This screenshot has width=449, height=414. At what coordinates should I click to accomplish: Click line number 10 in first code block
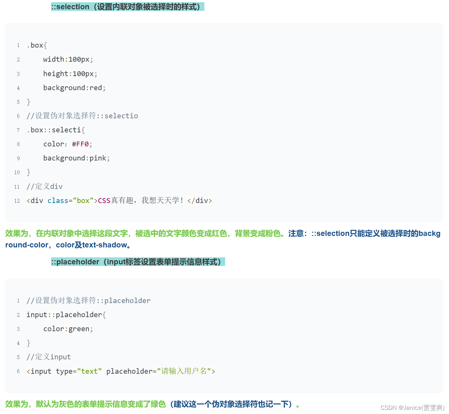17,172
